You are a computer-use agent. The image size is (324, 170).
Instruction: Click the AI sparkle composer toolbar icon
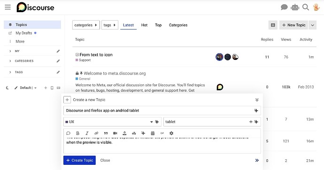pyautogui.click(x=143, y=133)
